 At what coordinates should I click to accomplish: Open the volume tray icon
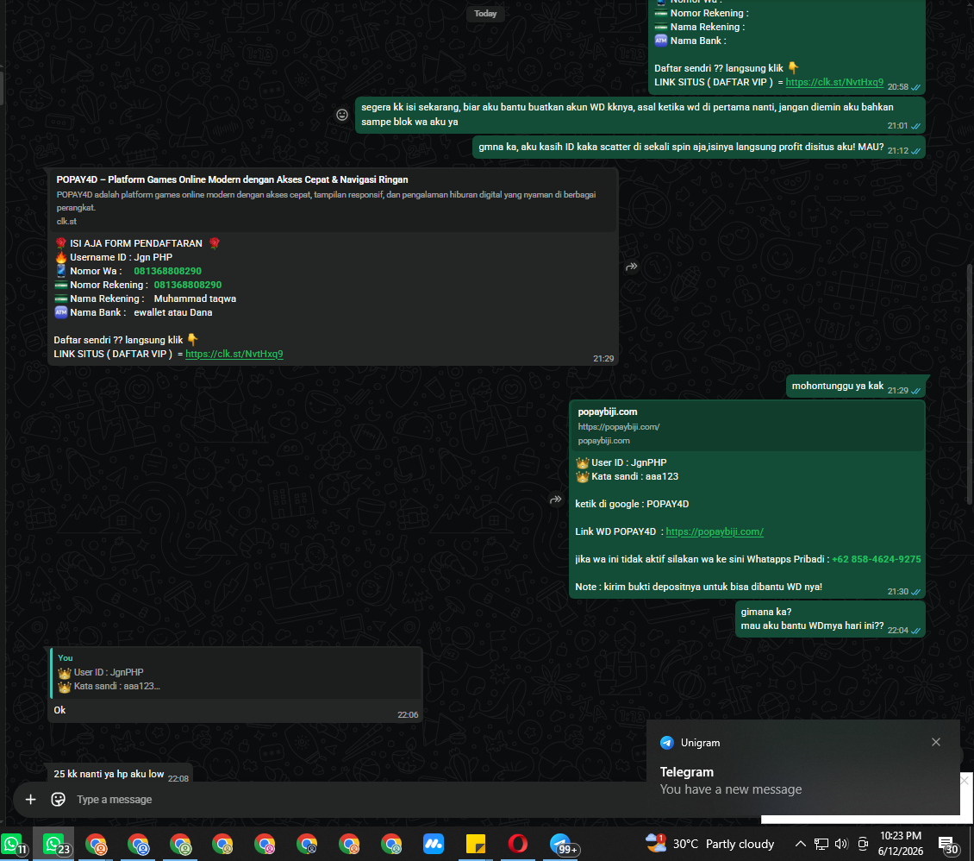(841, 844)
